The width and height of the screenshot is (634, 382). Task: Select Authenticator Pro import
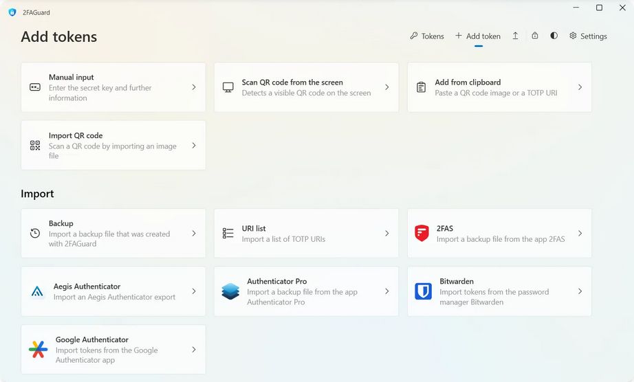pos(306,291)
